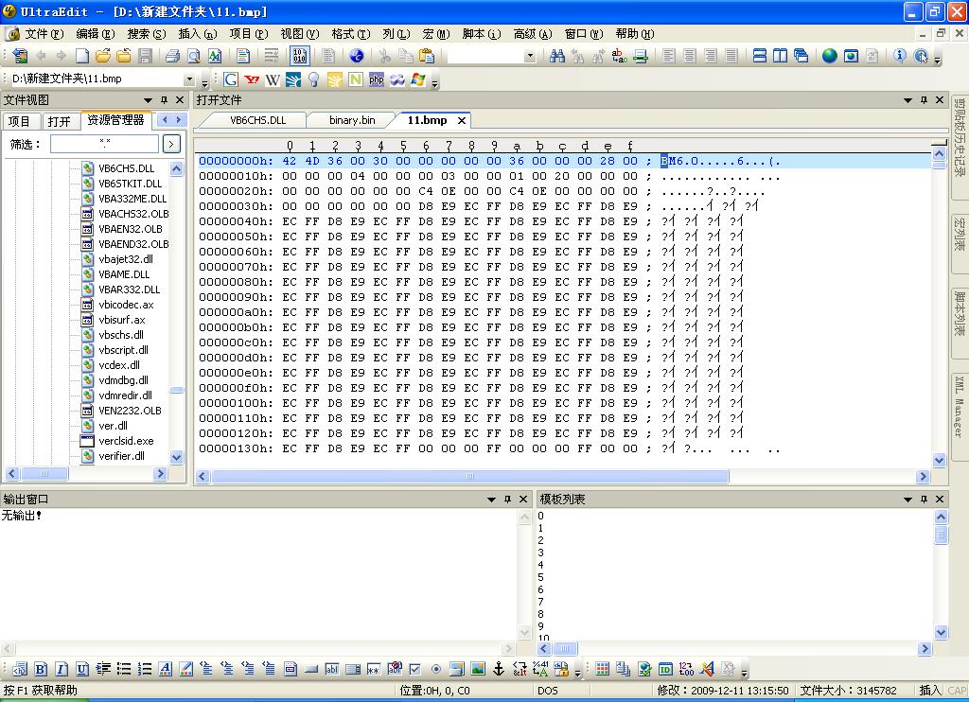Click the HTML Bold tag icon
This screenshot has width=969, height=702.
[41, 670]
